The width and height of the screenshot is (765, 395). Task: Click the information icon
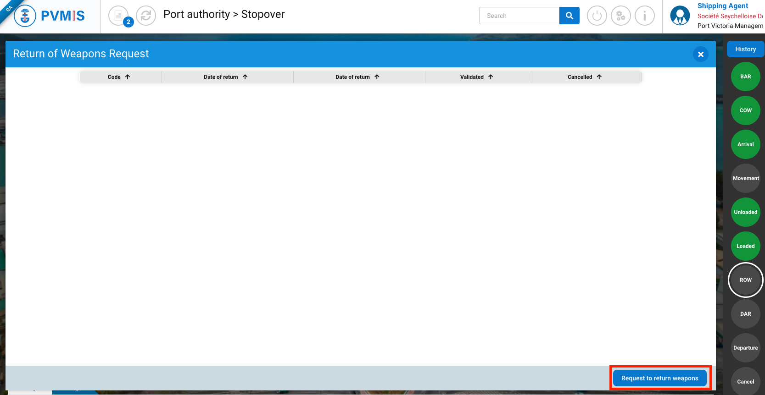click(644, 16)
